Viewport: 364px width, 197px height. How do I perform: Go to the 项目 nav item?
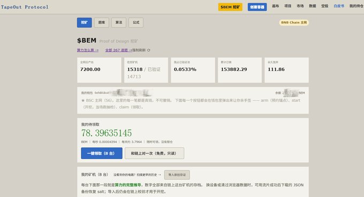point(287,6)
